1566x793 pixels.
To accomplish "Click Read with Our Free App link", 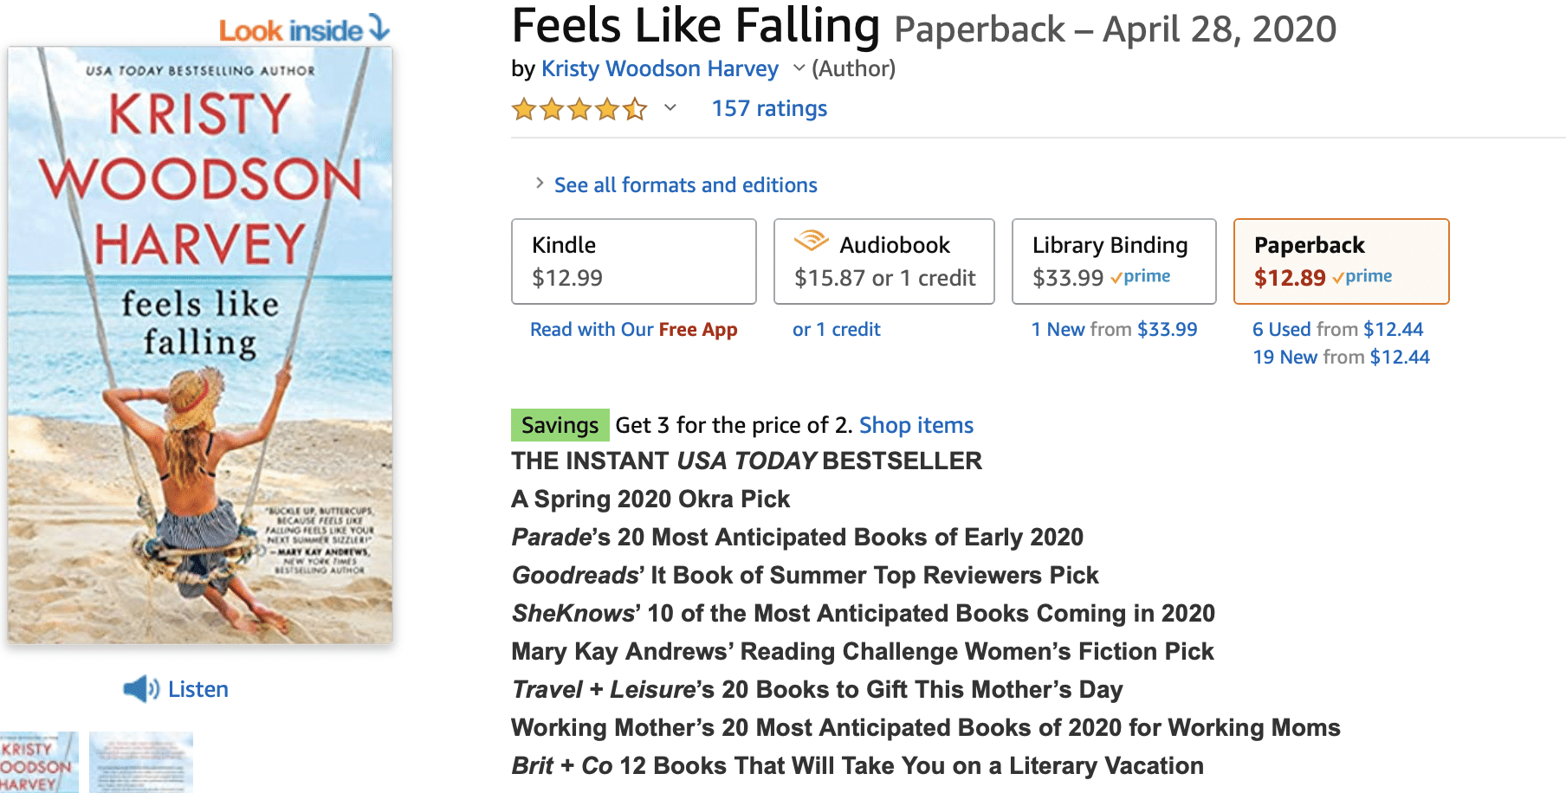I will 633,329.
